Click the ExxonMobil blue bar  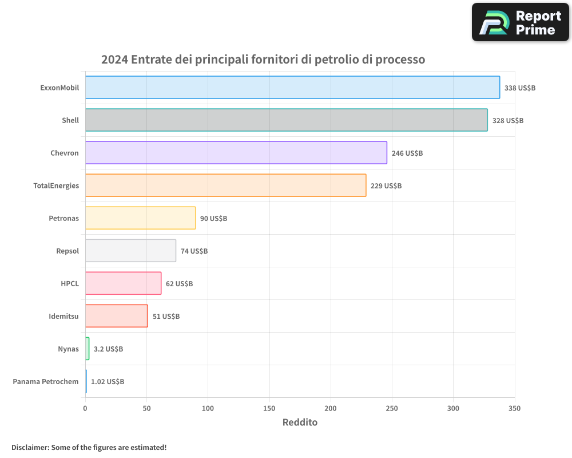click(x=292, y=88)
